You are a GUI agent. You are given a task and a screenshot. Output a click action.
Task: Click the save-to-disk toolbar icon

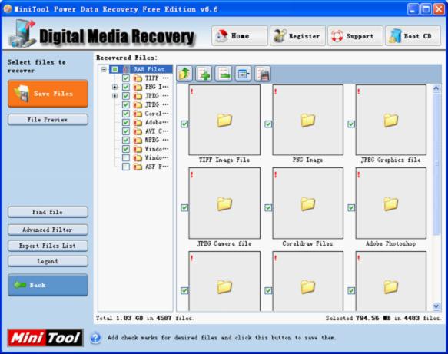pos(263,74)
